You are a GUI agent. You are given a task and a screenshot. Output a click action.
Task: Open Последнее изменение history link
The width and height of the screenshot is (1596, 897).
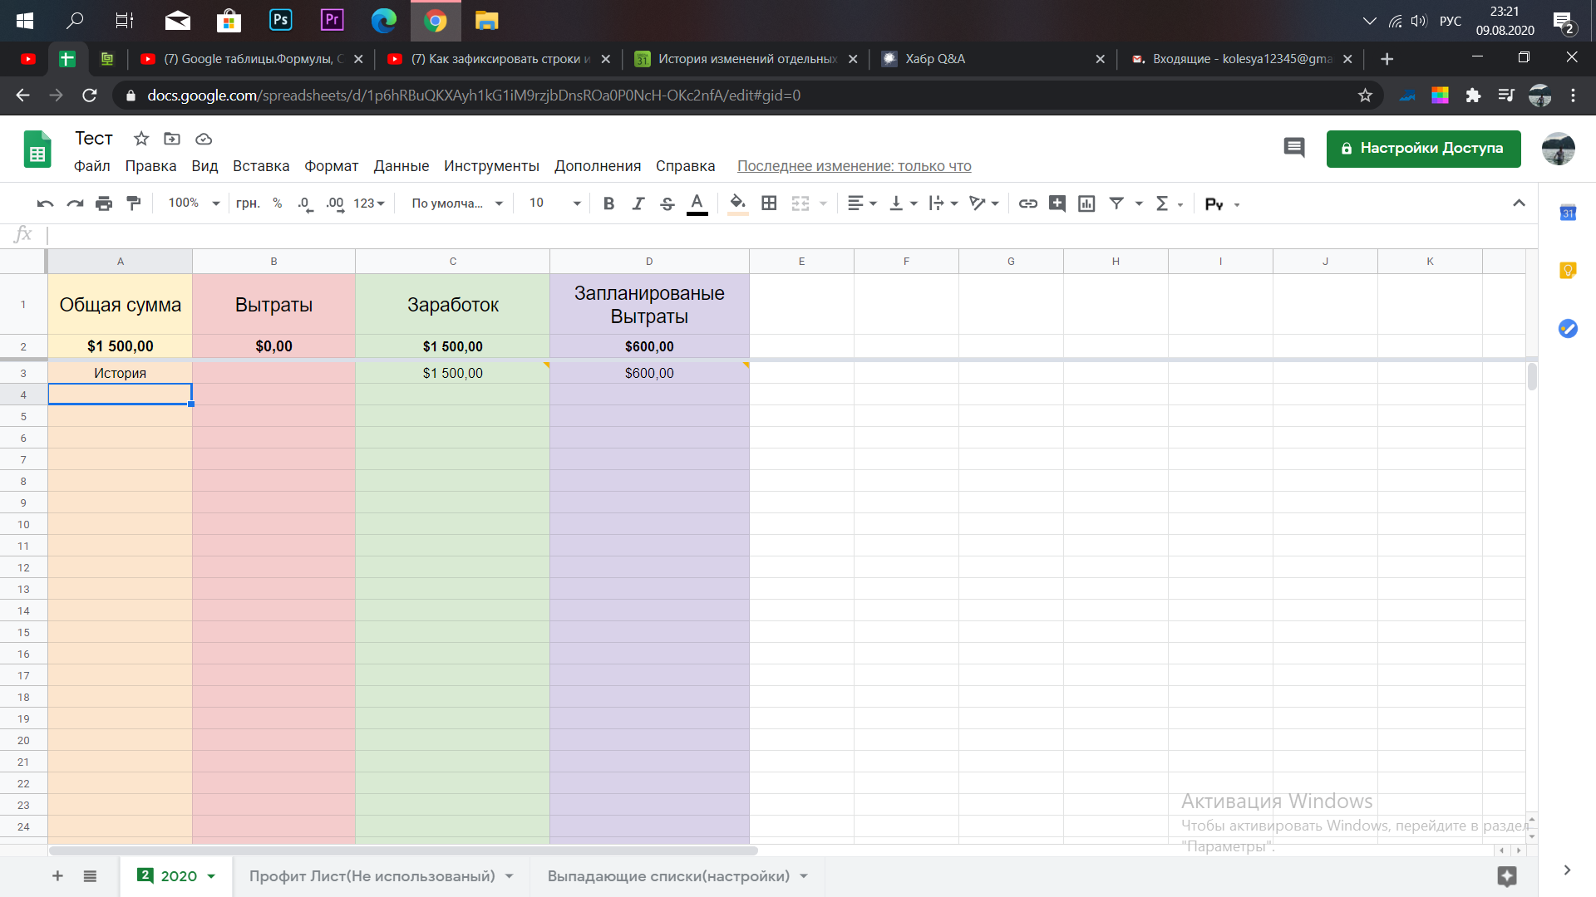tap(854, 166)
